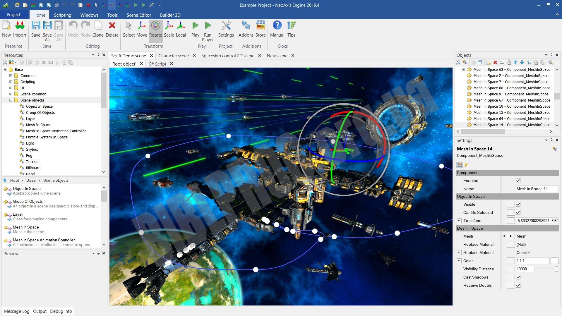Collapse the Base folder
Image resolution: width=562 pixels, height=316 pixels.
click(5, 69)
